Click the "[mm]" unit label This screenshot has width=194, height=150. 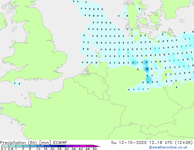click(x=45, y=143)
